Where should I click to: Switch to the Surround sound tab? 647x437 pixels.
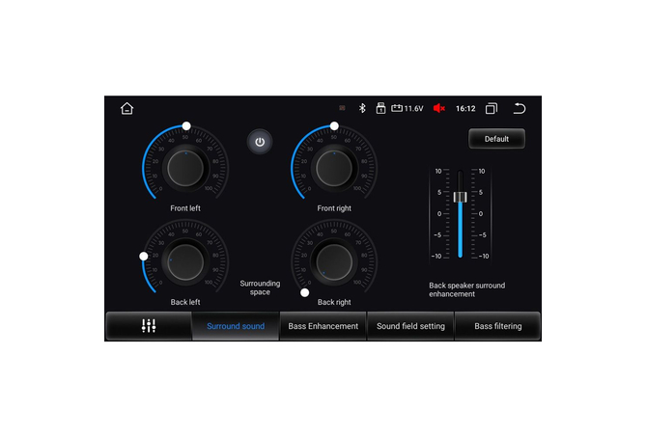click(x=236, y=326)
